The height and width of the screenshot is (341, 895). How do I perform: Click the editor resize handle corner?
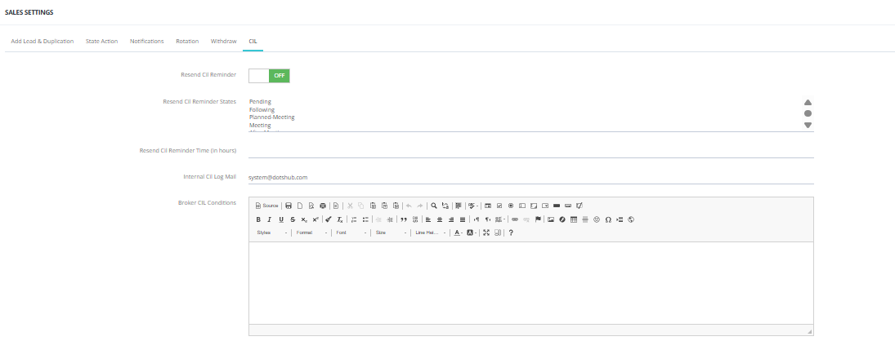coord(809,330)
